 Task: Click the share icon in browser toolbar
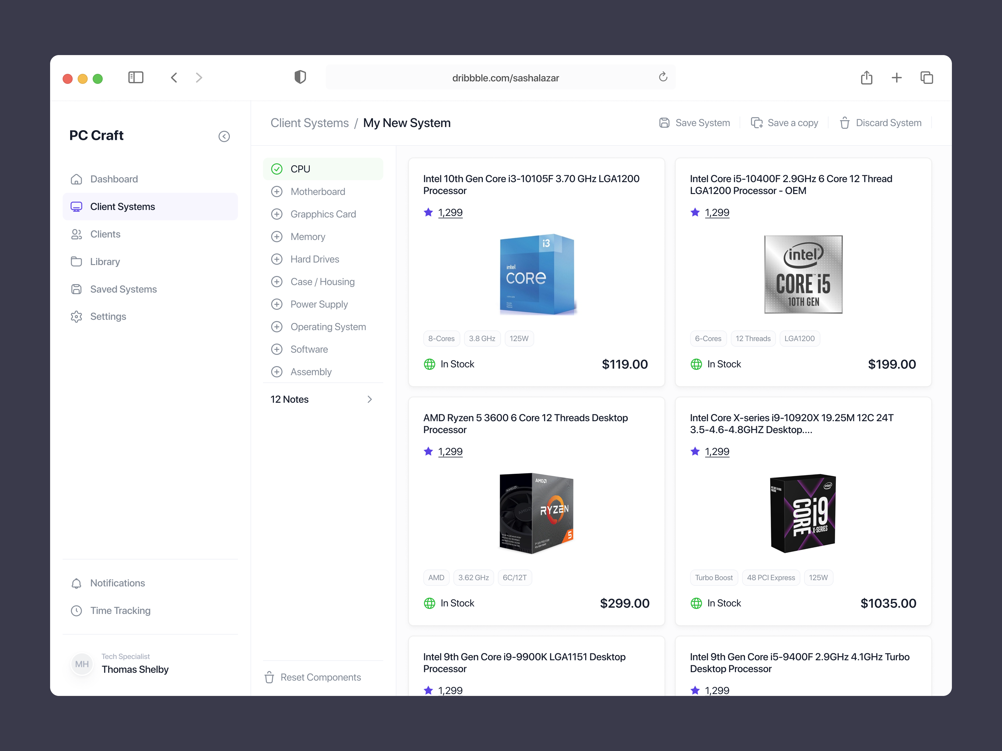(x=866, y=77)
